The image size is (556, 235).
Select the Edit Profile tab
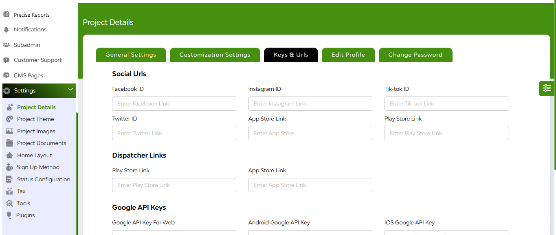coord(348,55)
